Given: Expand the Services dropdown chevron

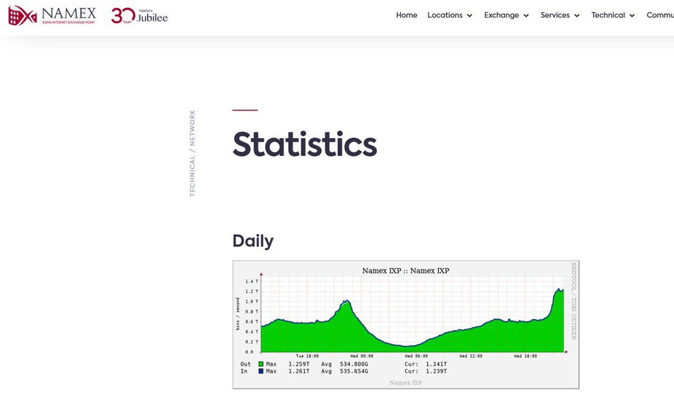Looking at the screenshot, I should [x=577, y=16].
